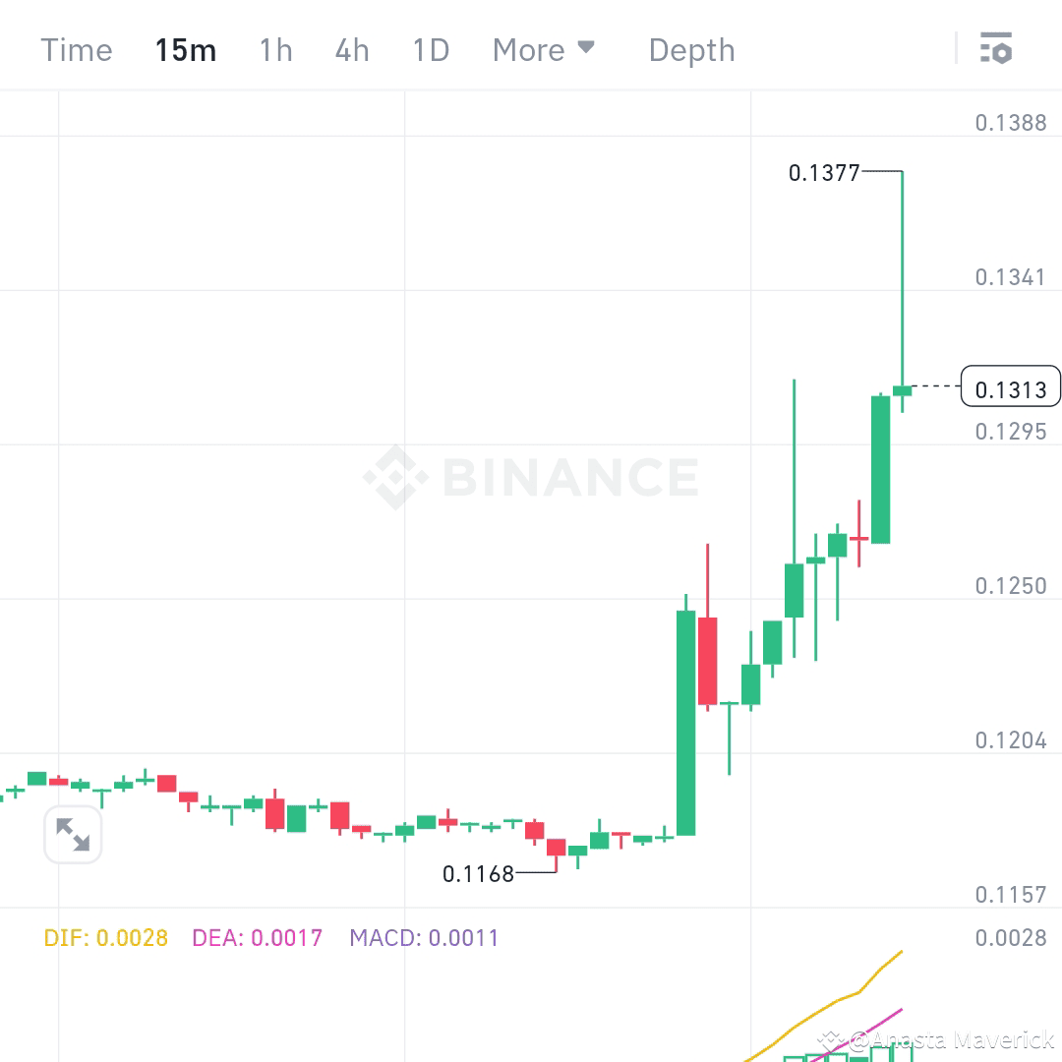Click the MACD: 0.0011 indicator label
The height and width of the screenshot is (1062, 1062).
click(x=423, y=938)
